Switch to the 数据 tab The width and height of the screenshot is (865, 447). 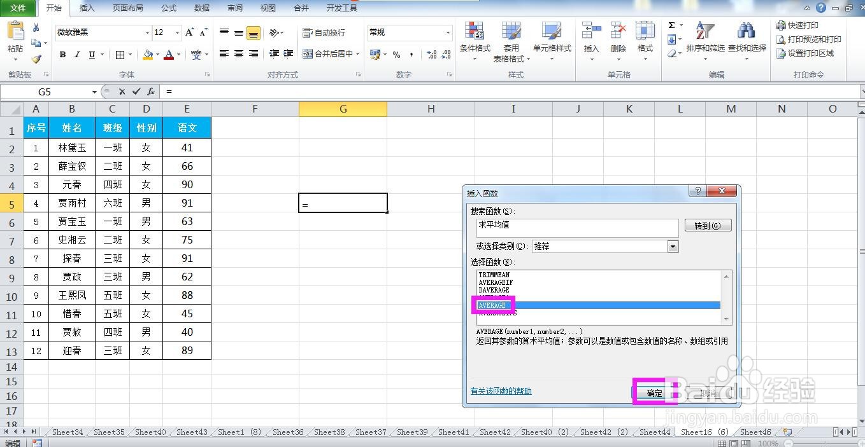click(201, 8)
